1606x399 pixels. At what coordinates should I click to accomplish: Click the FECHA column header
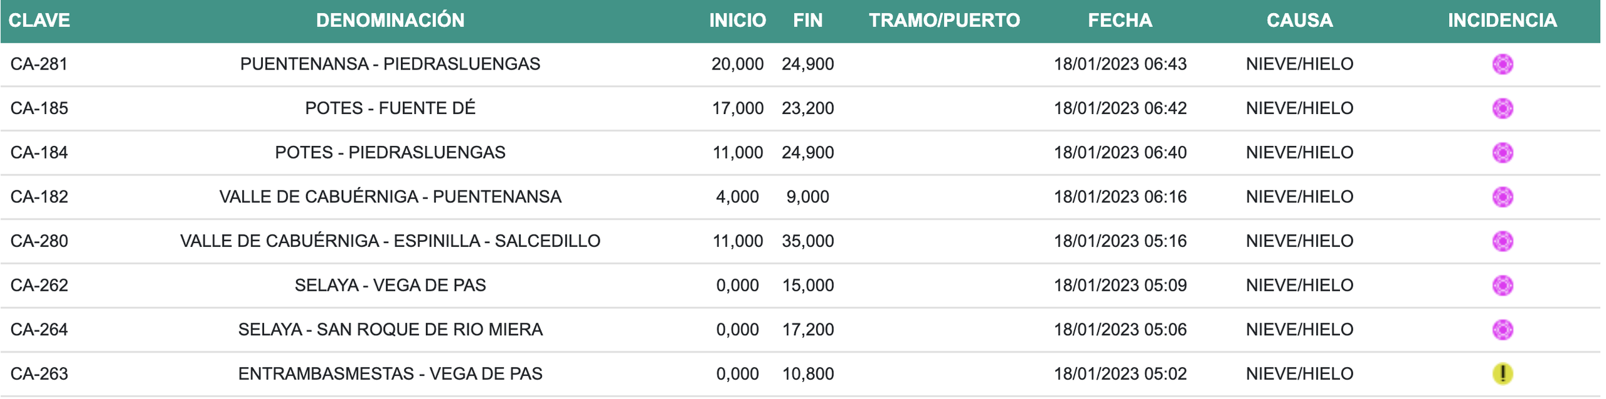(1120, 21)
